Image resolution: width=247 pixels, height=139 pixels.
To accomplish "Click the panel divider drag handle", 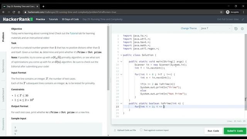I will pos(110,80).
